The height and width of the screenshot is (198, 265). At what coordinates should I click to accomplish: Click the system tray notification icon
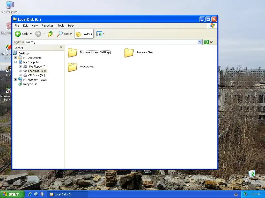click(246, 194)
